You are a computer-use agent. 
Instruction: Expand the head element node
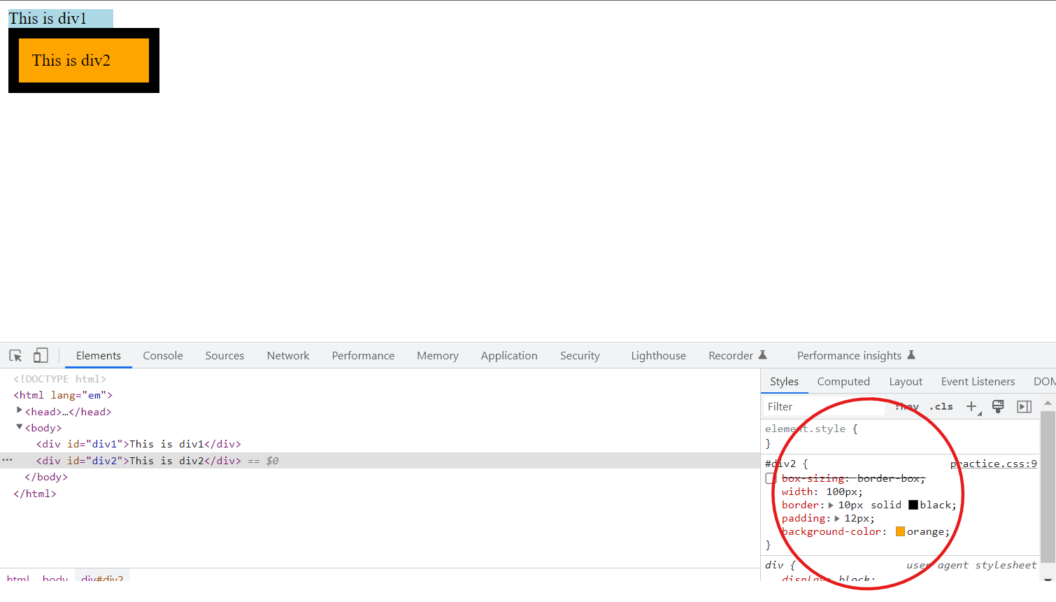tap(20, 410)
